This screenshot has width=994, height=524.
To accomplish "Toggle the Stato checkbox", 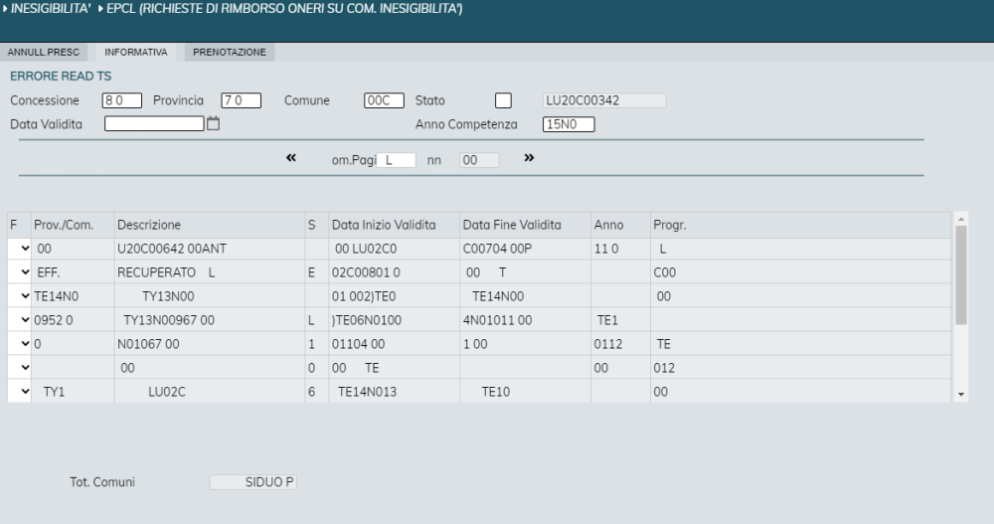I will coord(503,100).
